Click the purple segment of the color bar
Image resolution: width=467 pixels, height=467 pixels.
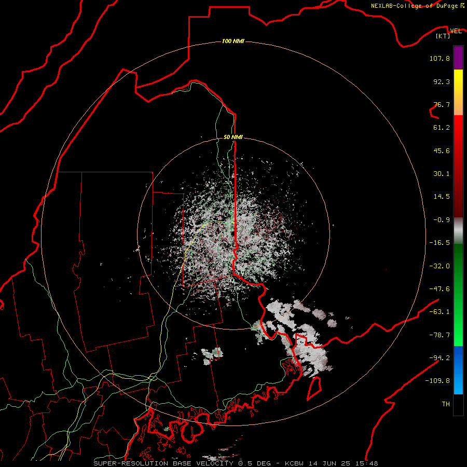coord(458,58)
